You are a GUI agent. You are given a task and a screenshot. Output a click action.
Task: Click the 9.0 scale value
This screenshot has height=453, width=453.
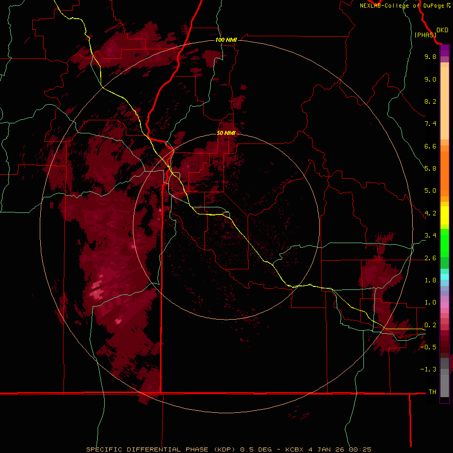(430, 79)
